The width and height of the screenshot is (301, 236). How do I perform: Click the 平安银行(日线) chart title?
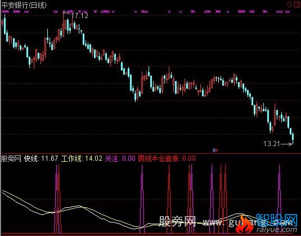pyautogui.click(x=24, y=5)
